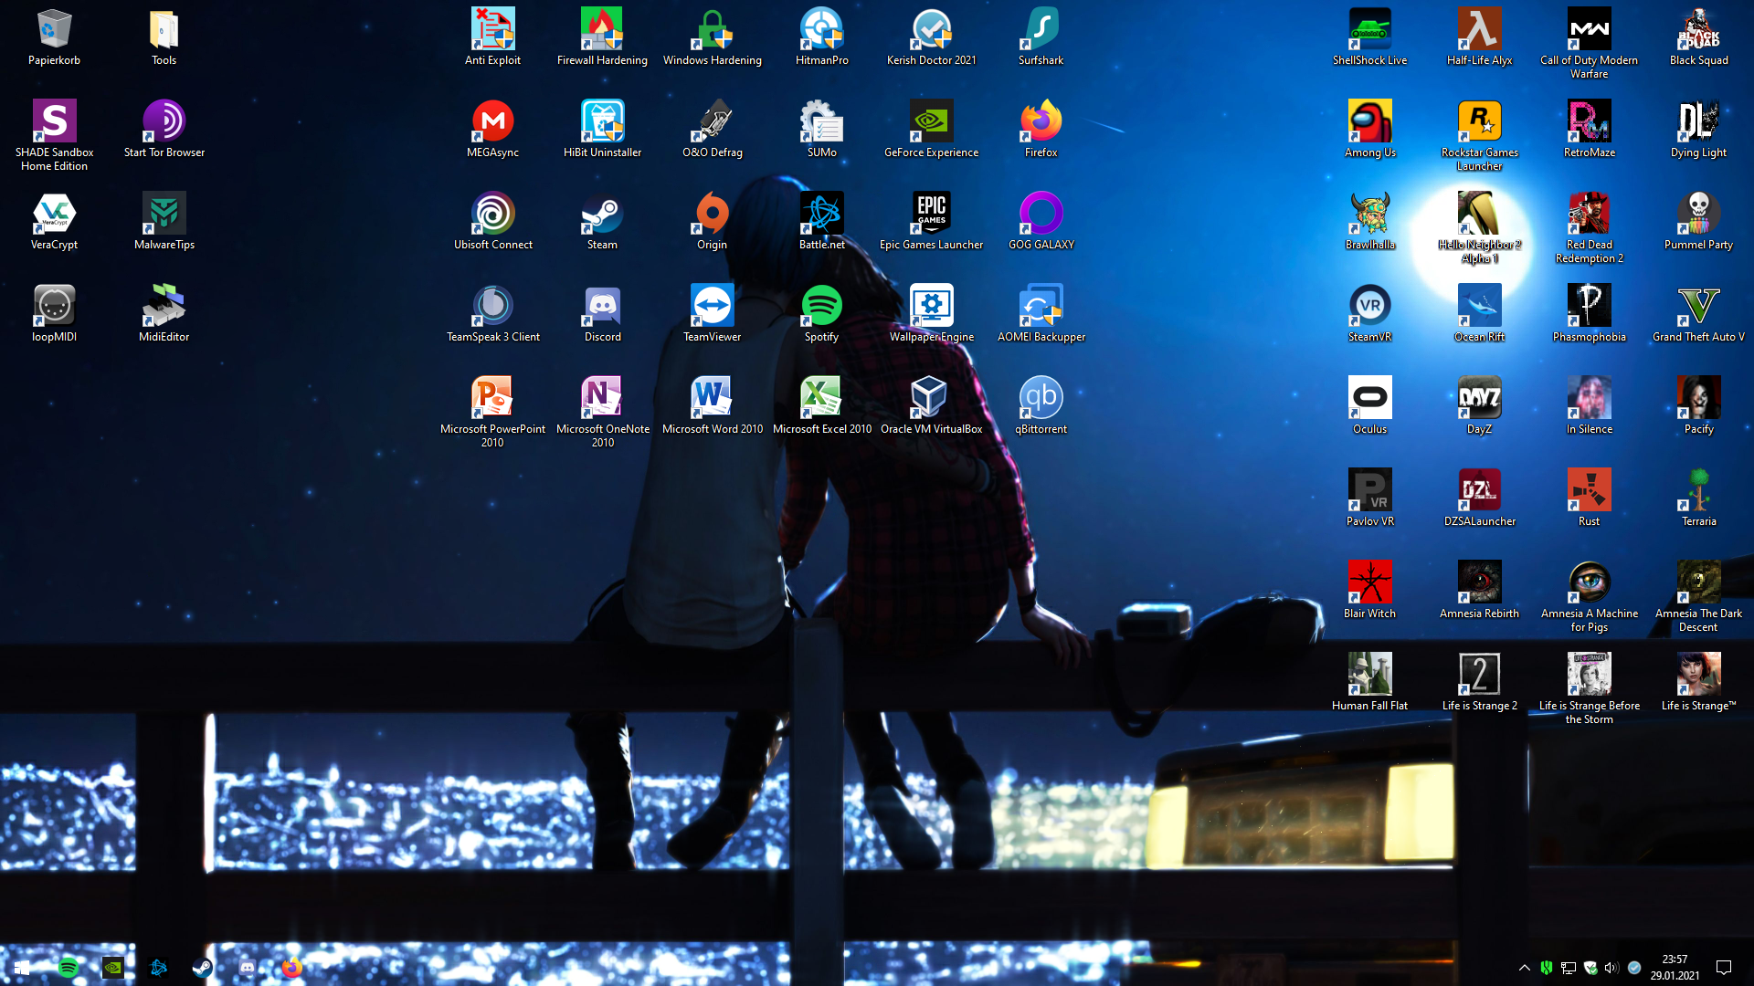Click the Half-Life Alyx icon

(1479, 29)
